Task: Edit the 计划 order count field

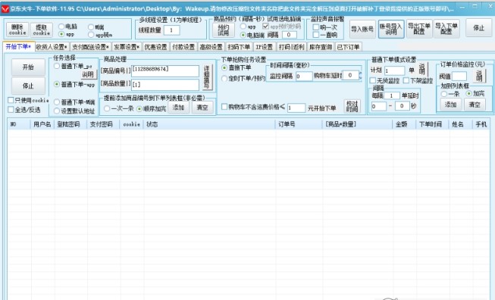Action: point(394,70)
